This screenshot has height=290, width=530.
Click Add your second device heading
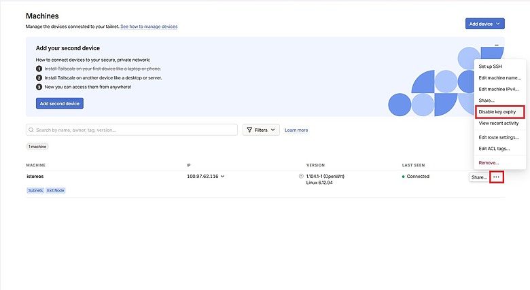pos(67,48)
